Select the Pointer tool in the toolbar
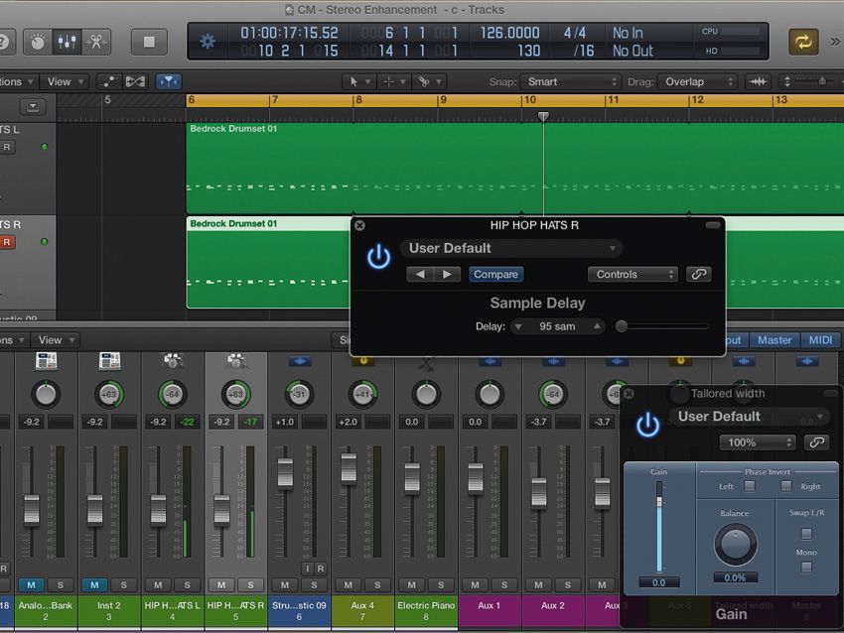This screenshot has width=844, height=633. 355,81
